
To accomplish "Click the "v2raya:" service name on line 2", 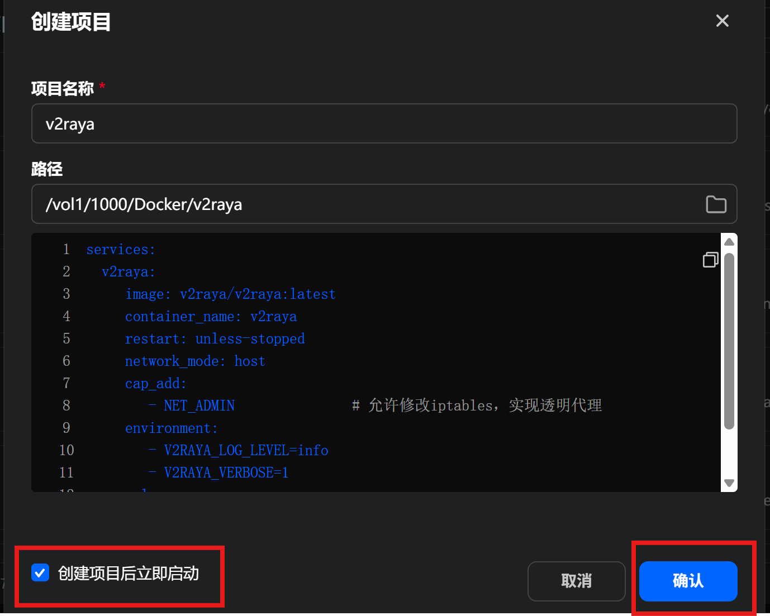I will 129,272.
